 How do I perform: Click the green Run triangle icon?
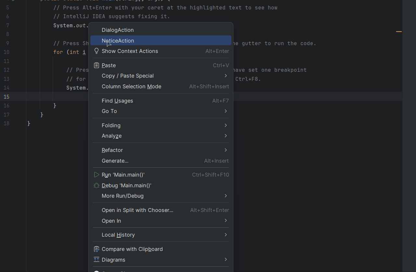(x=97, y=175)
